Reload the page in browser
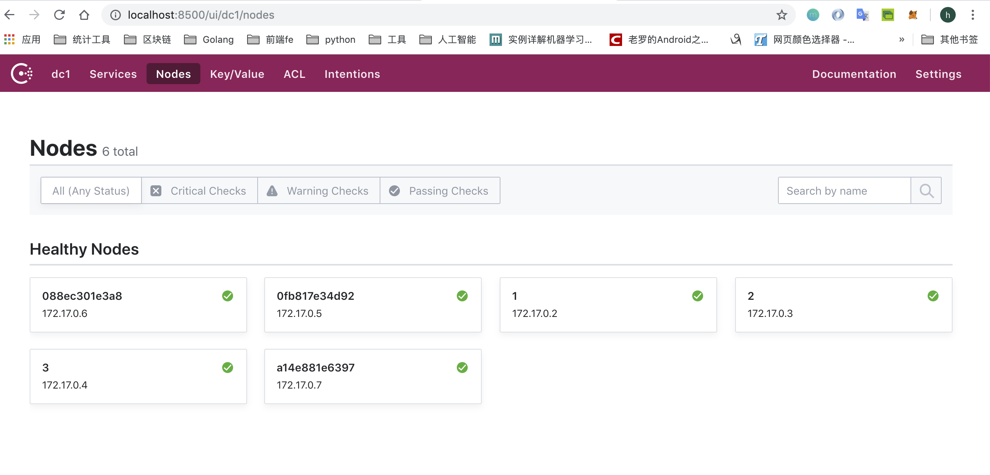This screenshot has width=990, height=475. tap(59, 15)
